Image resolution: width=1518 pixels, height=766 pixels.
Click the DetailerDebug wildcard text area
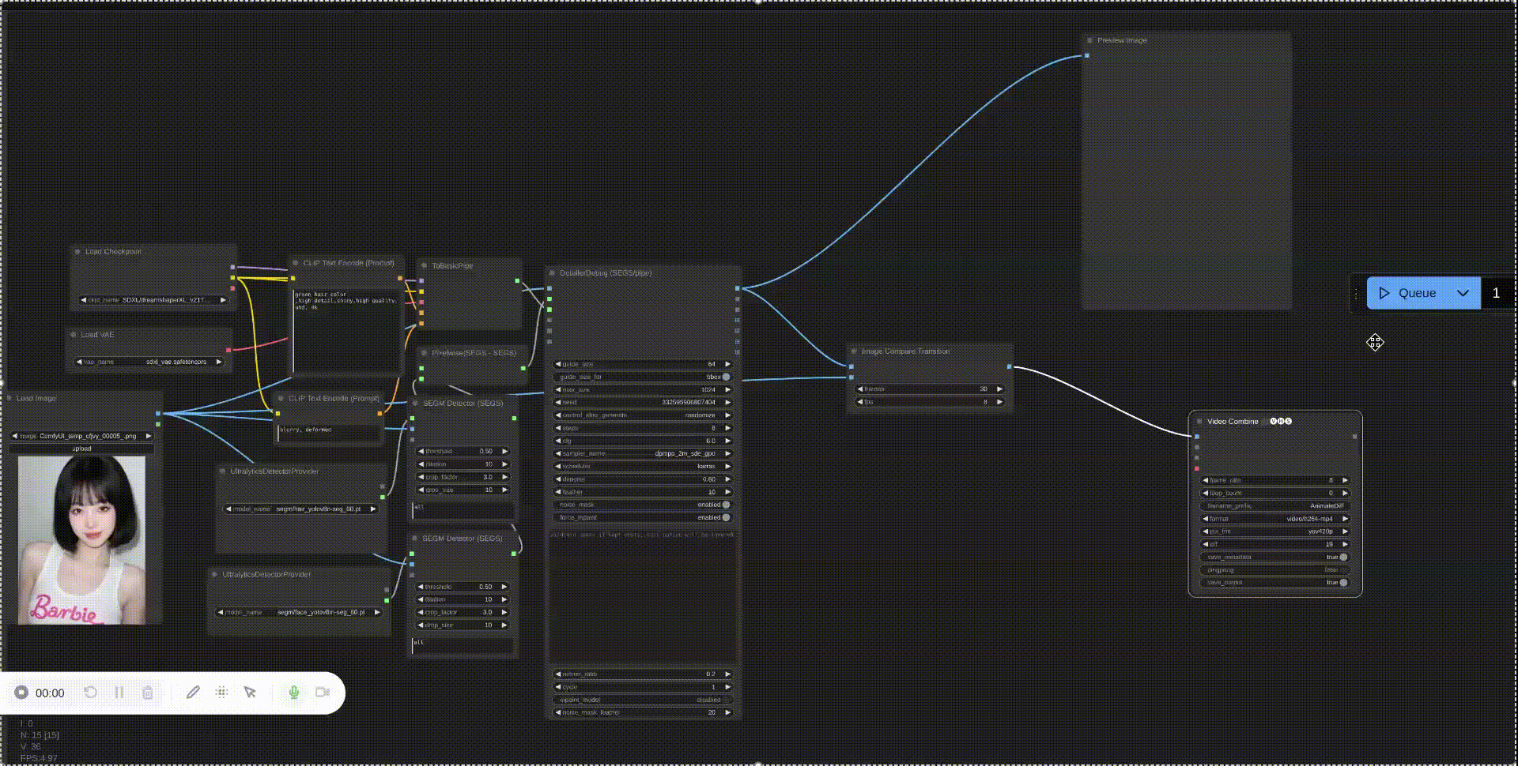[644, 597]
